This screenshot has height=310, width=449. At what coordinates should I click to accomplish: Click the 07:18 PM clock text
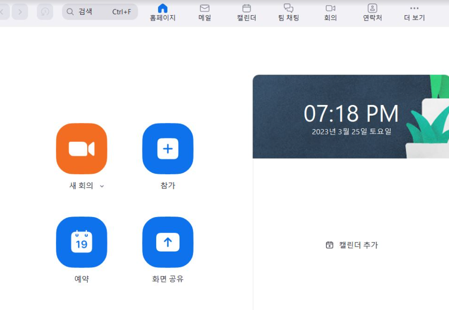point(351,113)
